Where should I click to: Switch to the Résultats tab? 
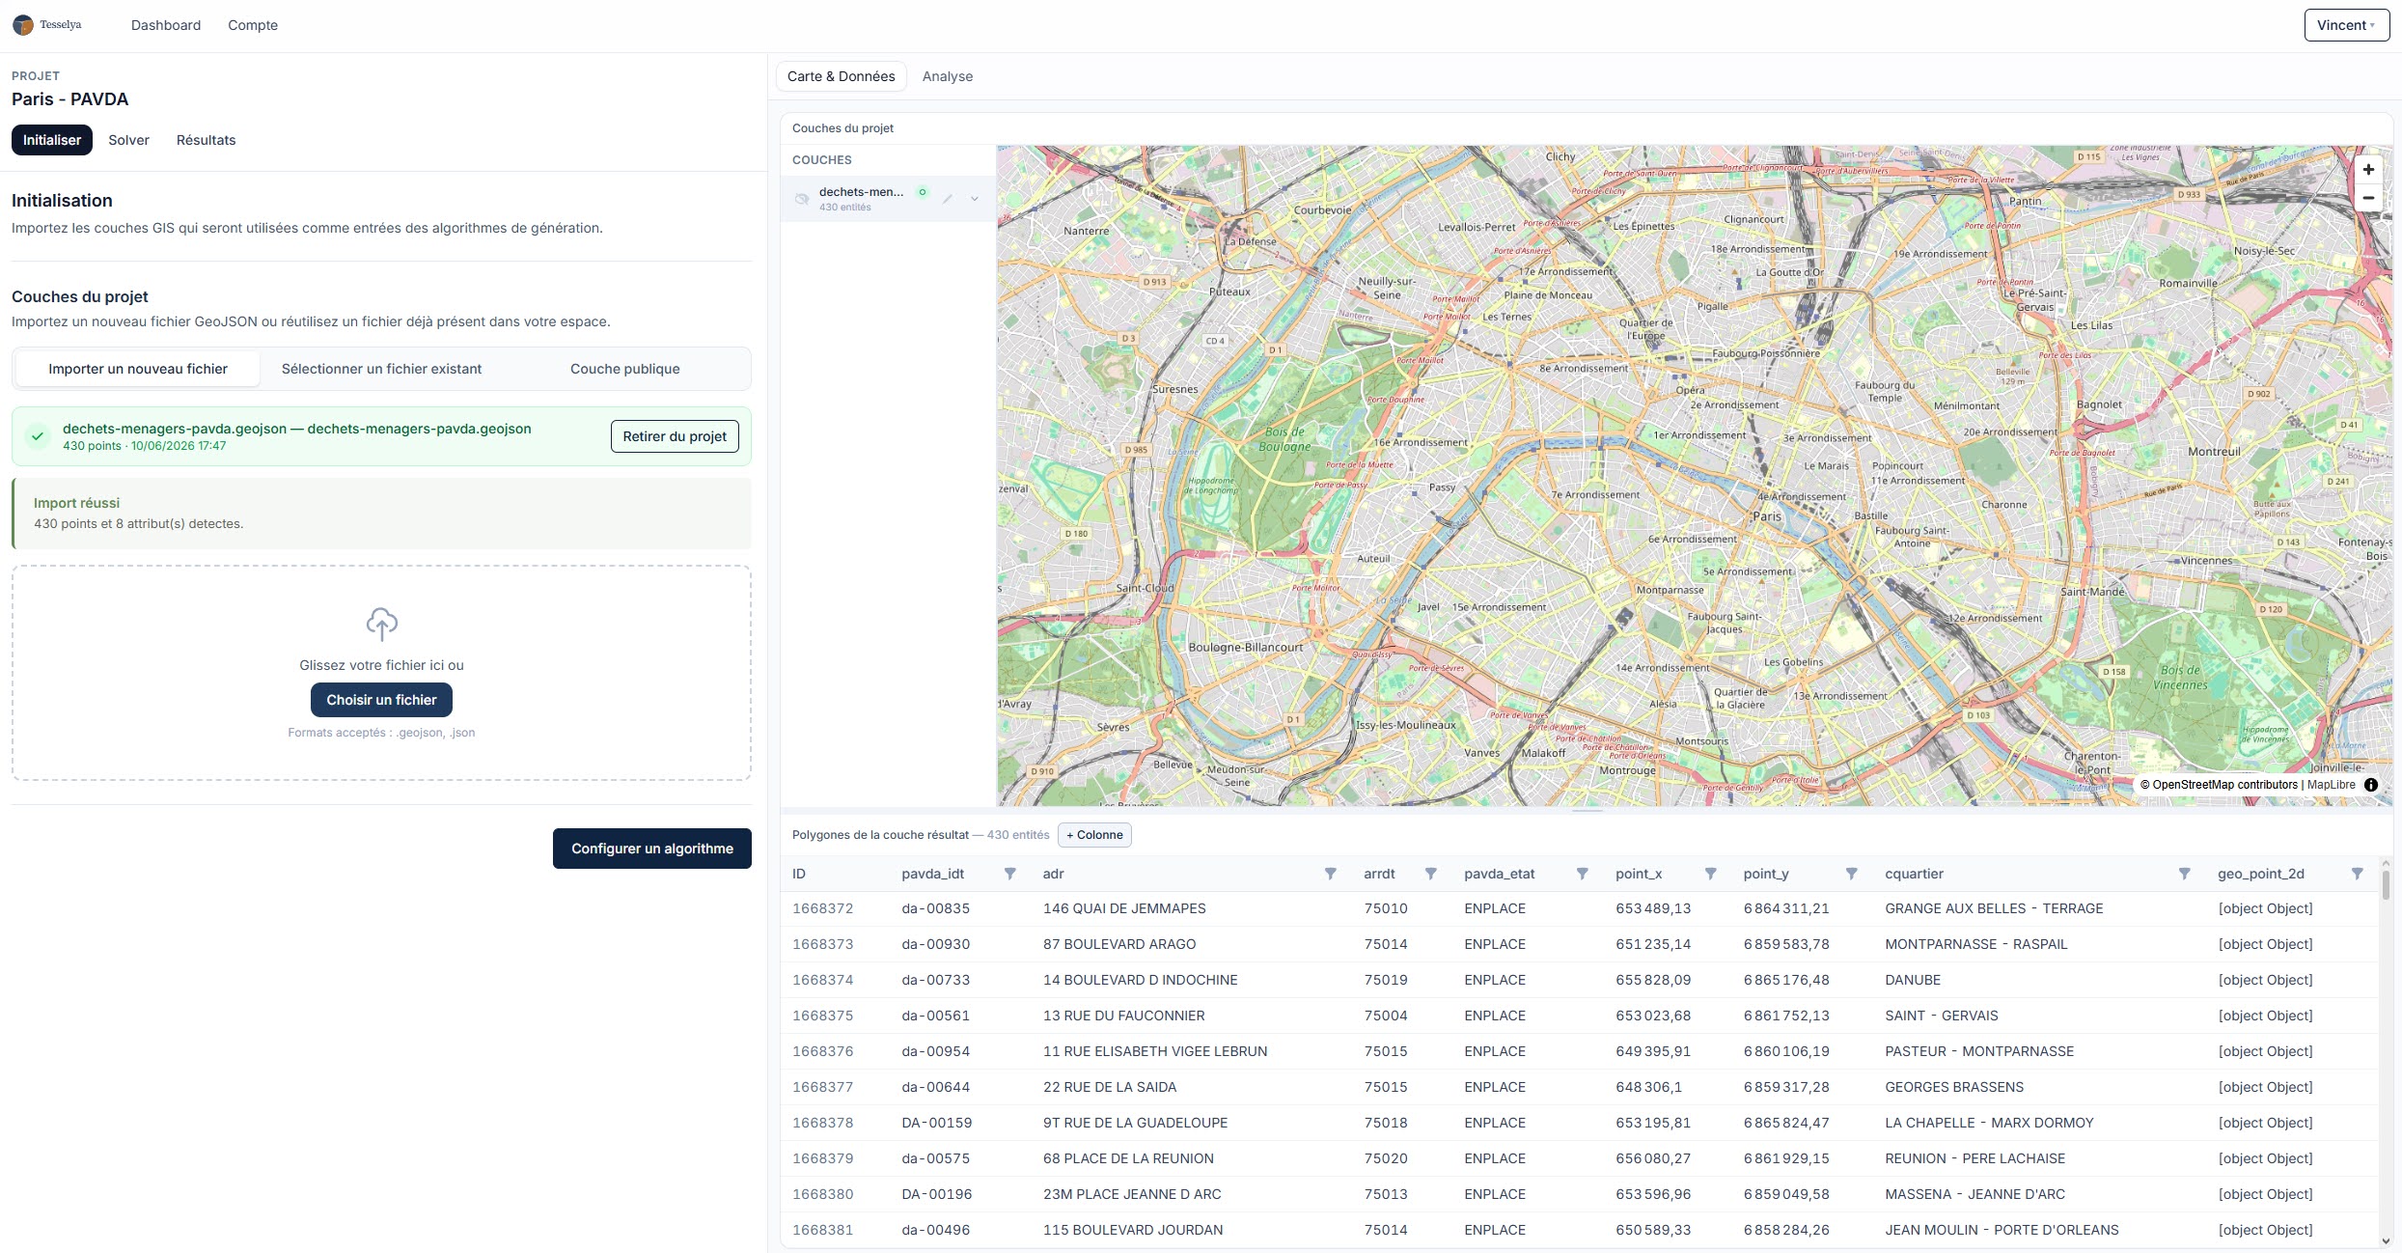coord(206,140)
